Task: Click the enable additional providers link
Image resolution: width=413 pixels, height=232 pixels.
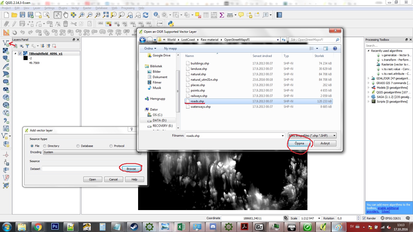Action: [388, 208]
